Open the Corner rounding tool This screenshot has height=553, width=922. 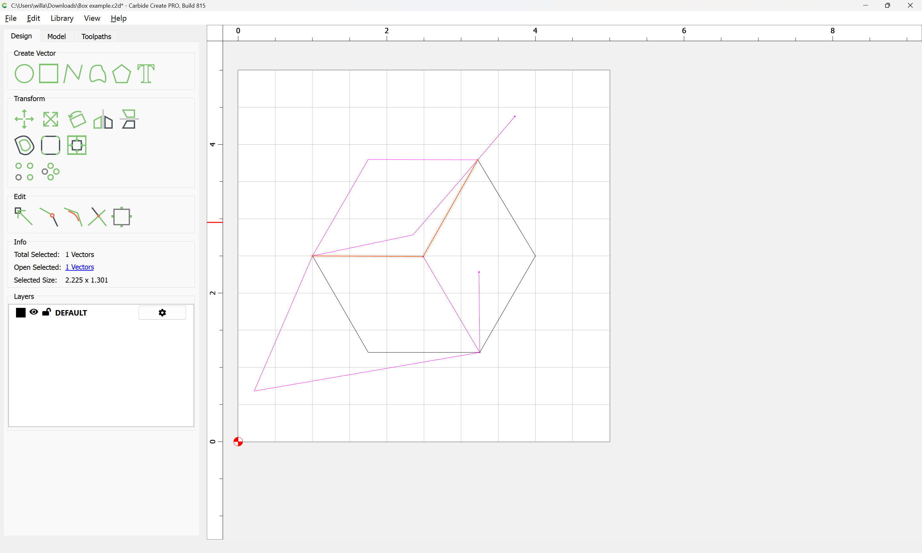[x=50, y=145]
